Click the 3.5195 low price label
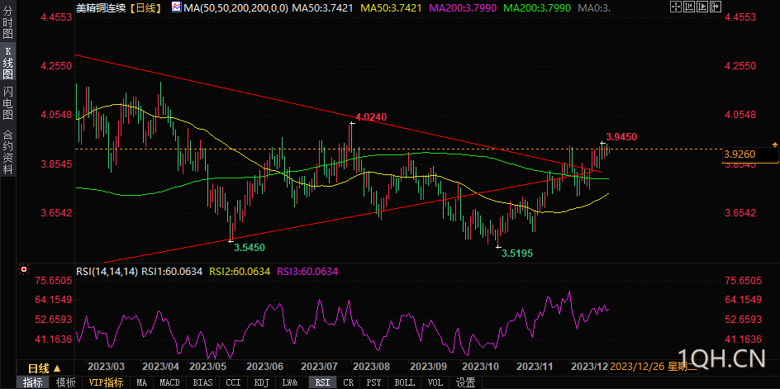 517,254
